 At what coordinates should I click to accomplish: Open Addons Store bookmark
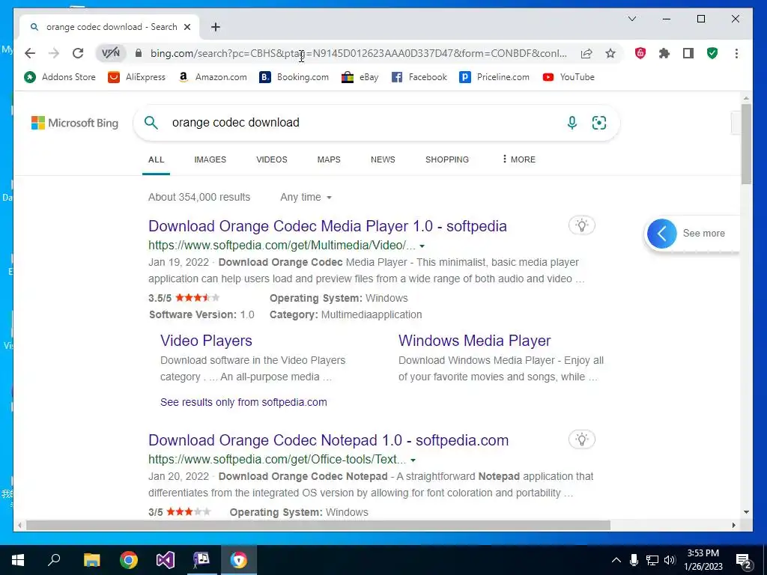[x=60, y=77]
